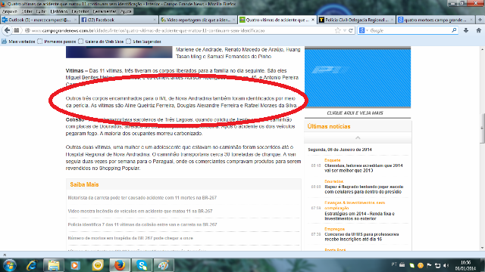This screenshot has width=485, height=272.
Task: Click the PT language indicator
Action: [394, 264]
